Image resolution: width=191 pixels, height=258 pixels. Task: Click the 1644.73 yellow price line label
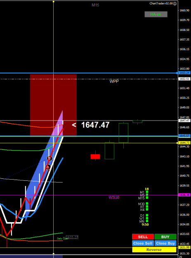coord(184,143)
